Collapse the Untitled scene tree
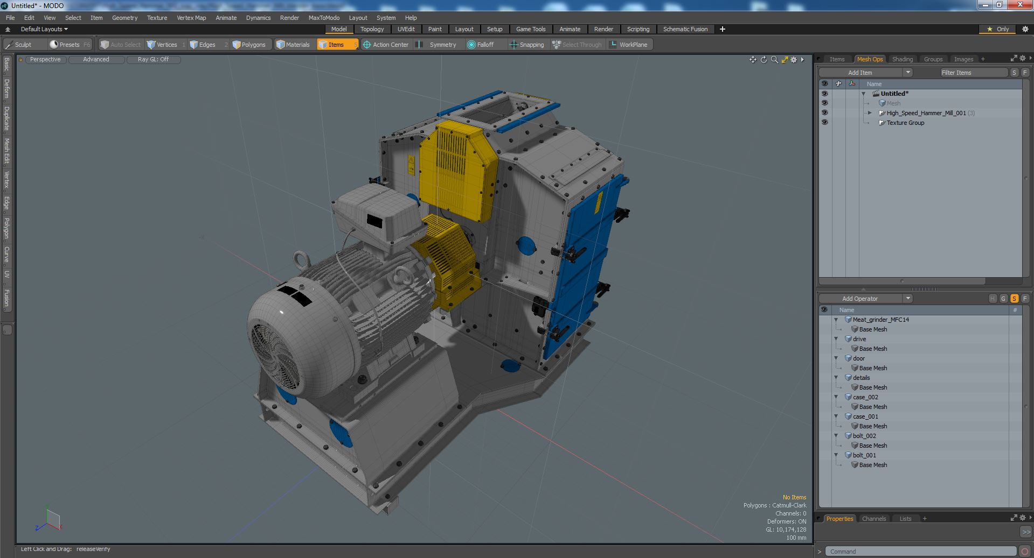 tap(864, 94)
